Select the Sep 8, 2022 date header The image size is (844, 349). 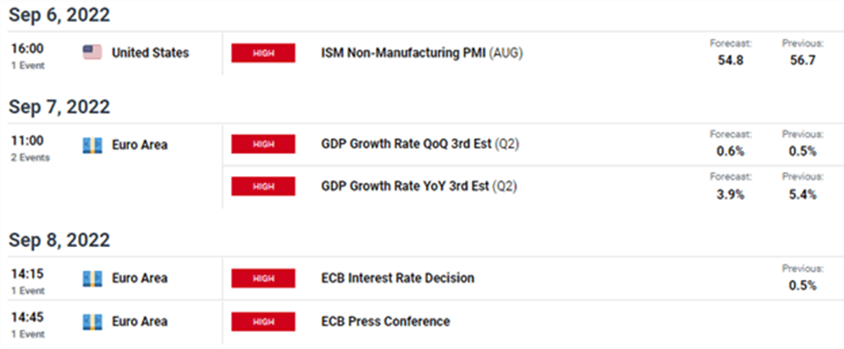[59, 240]
